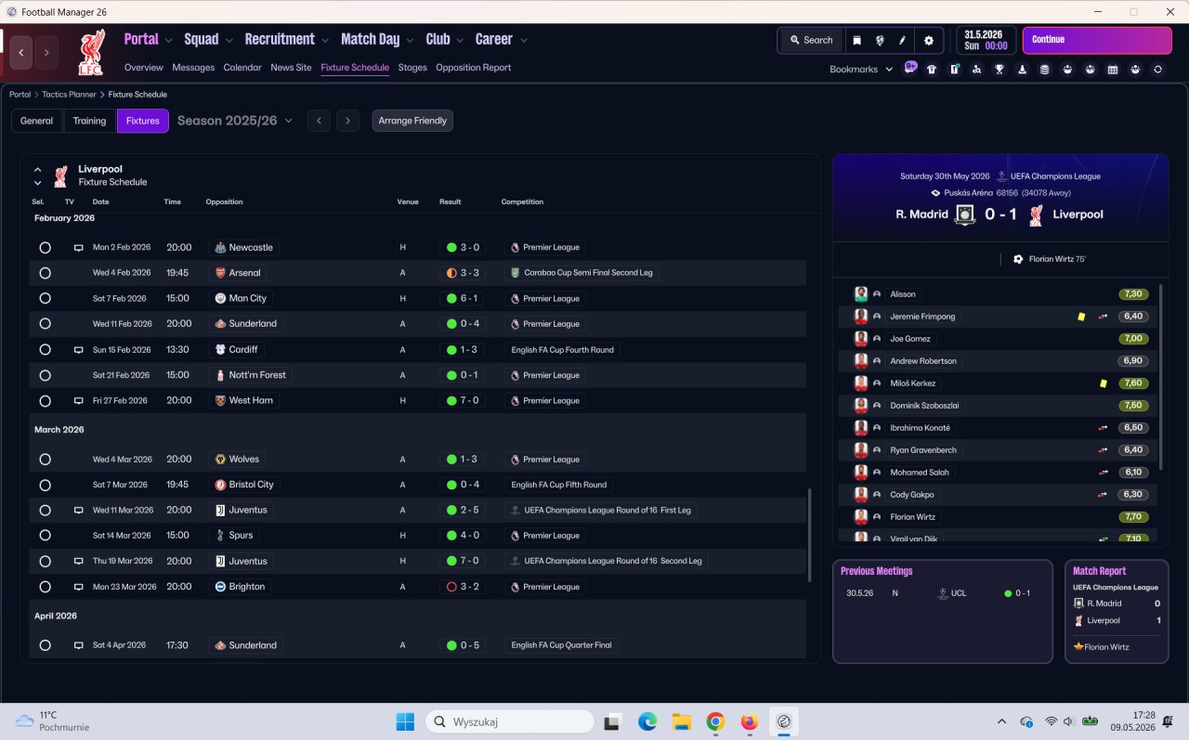Click the Liverpool club crest in the header

point(91,52)
